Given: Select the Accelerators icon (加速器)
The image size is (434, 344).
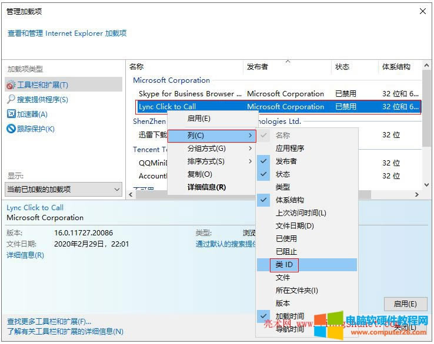Looking at the screenshot, I should (x=11, y=114).
